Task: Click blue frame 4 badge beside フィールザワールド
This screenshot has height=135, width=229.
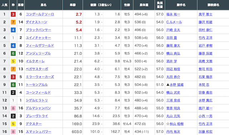Action: pos(13,45)
